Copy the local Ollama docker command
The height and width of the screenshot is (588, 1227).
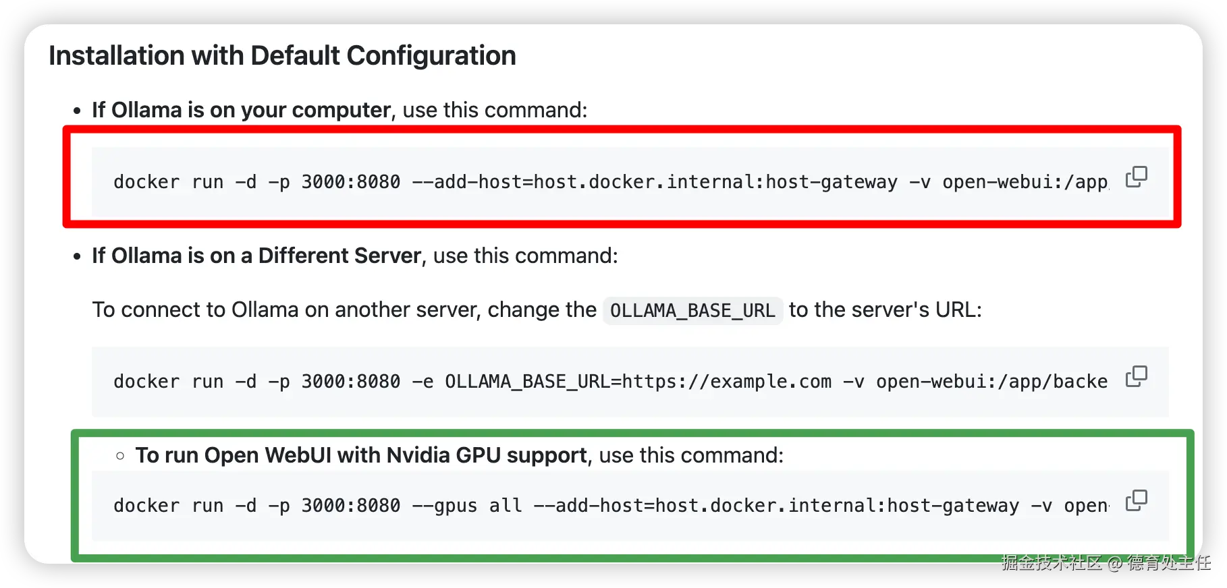coord(1136,177)
